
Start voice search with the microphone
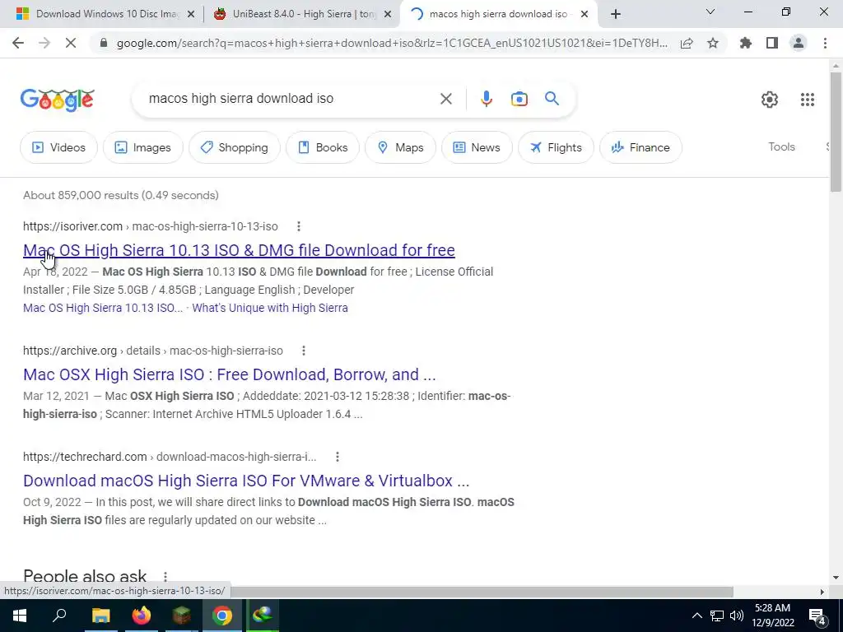click(486, 99)
